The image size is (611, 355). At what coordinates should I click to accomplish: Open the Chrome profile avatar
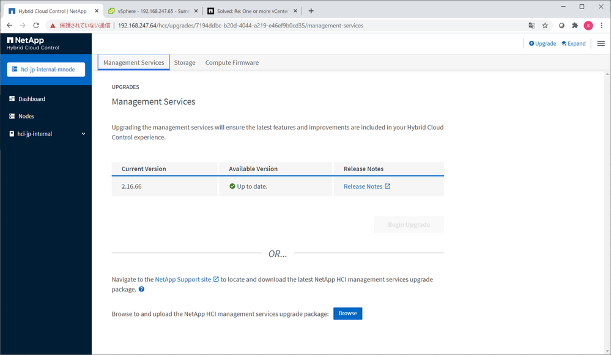click(588, 26)
